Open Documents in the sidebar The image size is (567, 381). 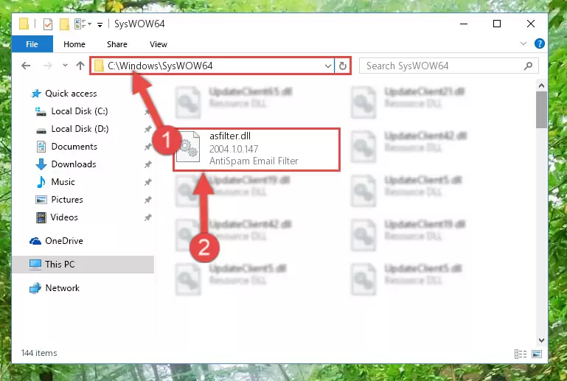(74, 147)
